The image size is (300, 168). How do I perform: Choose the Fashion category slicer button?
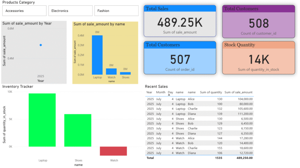[116, 11]
